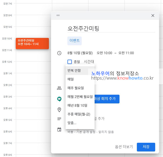Click the drag handle in the dialog header
Viewport: 163px width, 157px height.
coord(58,15)
